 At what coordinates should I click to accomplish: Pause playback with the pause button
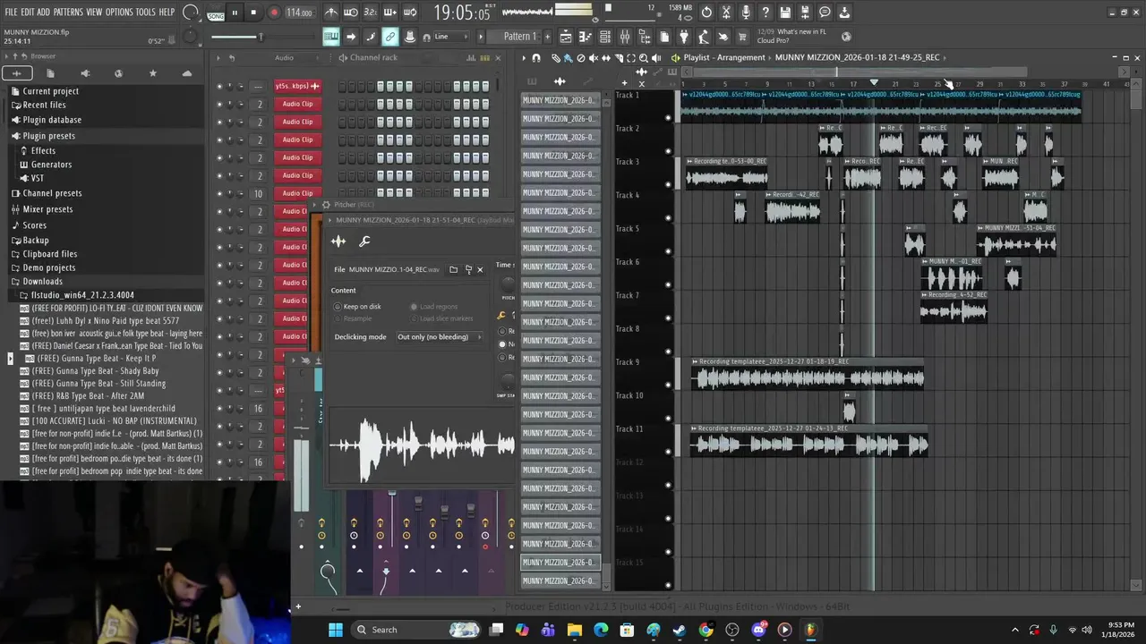click(x=235, y=13)
